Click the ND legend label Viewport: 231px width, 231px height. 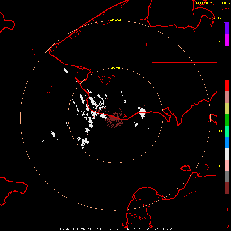pos(220,200)
